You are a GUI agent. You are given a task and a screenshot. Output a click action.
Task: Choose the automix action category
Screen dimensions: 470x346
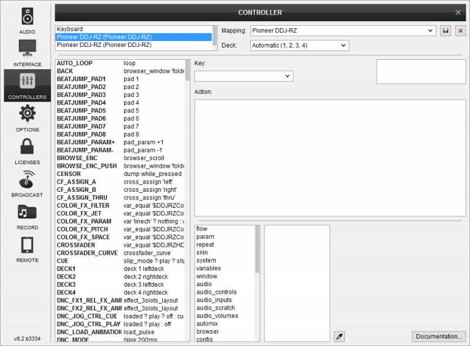pos(225,324)
